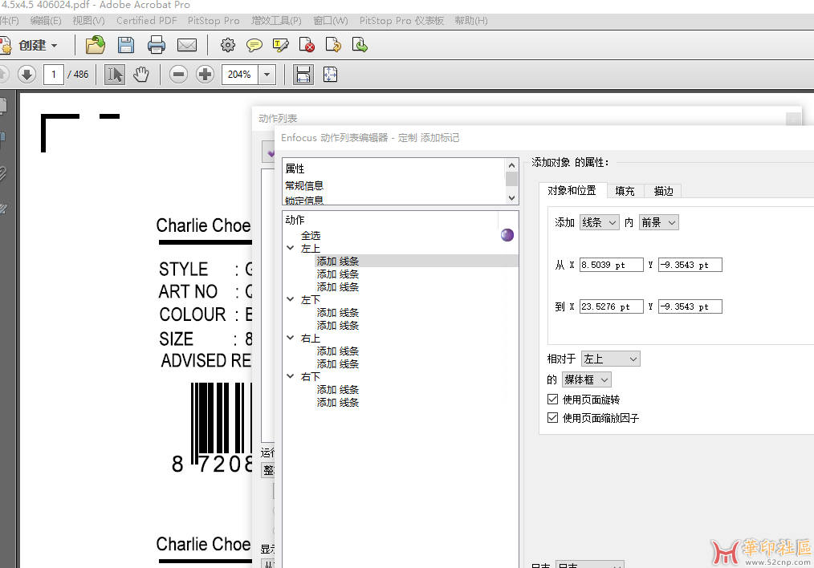Click the Open file folder icon
This screenshot has width=814, height=568.
pyautogui.click(x=95, y=45)
